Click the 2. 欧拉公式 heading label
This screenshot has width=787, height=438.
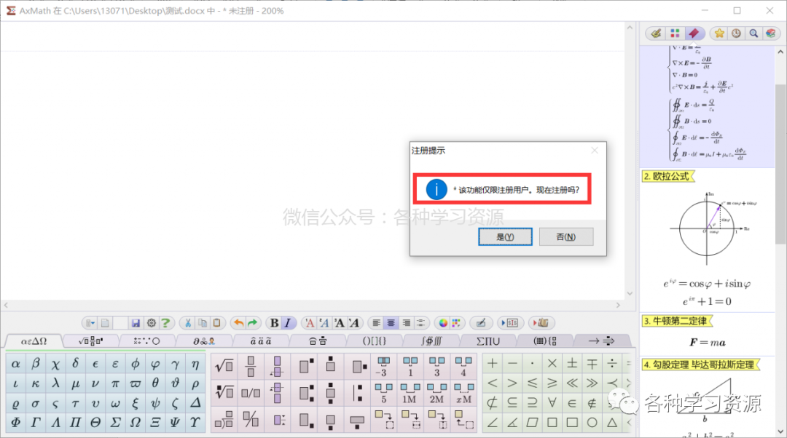667,176
